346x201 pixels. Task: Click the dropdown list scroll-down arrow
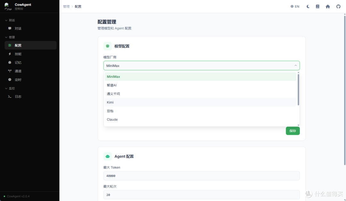pos(298,125)
